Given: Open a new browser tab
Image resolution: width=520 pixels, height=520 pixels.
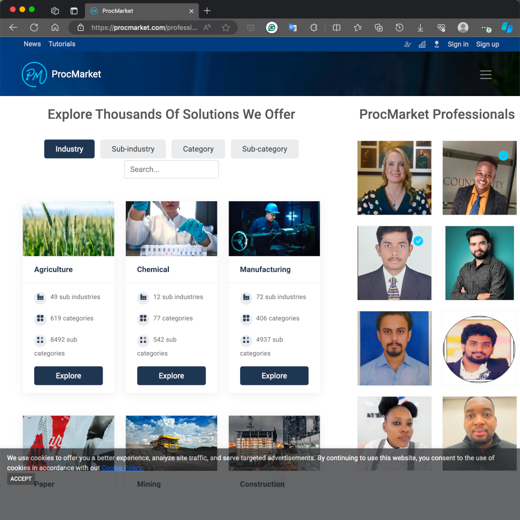Looking at the screenshot, I should pyautogui.click(x=207, y=11).
